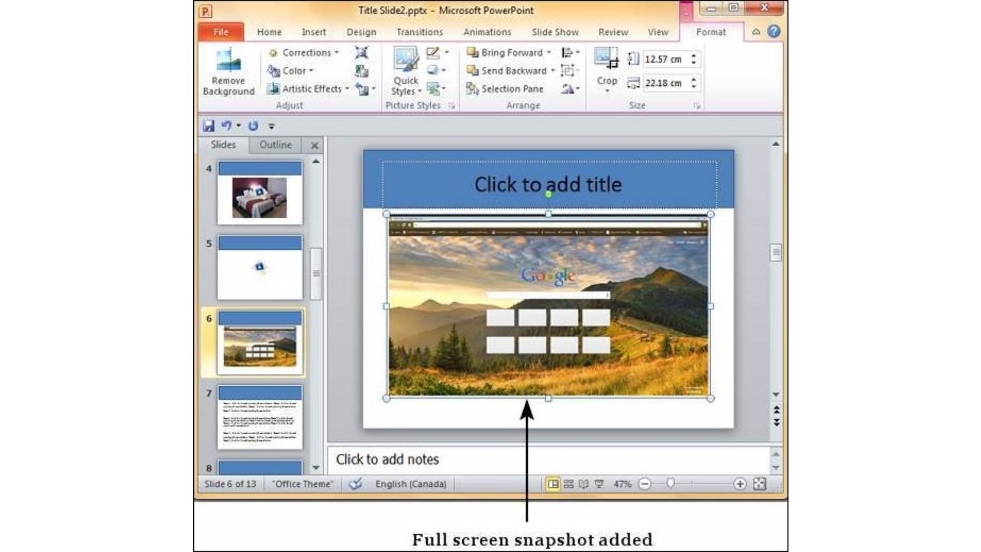981x552 pixels.
Task: Click the zoom in plus button
Action: [740, 484]
